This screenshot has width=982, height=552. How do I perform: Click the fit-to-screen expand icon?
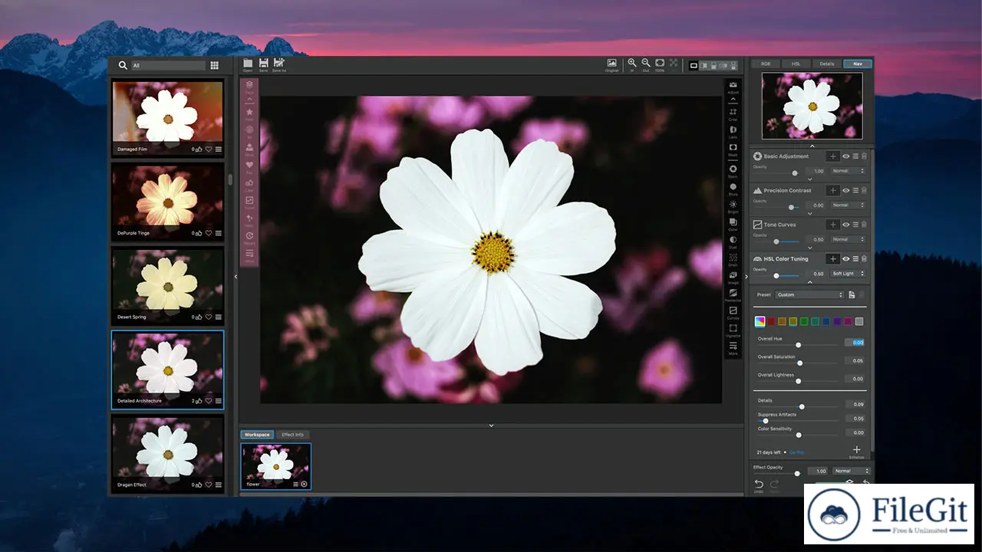[x=674, y=63]
